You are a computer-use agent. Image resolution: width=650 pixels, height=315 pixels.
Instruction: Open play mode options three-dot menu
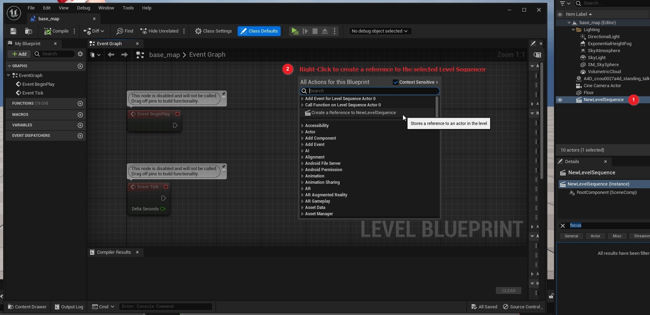[x=335, y=31]
